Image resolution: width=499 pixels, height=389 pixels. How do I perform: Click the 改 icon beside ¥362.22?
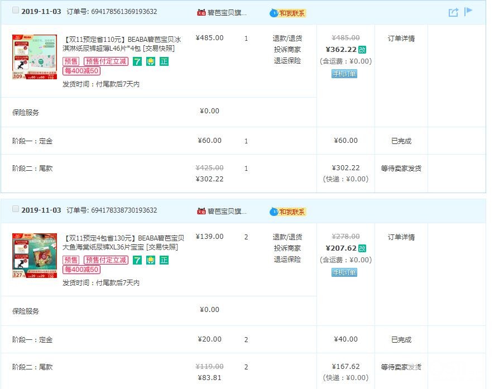(362, 50)
